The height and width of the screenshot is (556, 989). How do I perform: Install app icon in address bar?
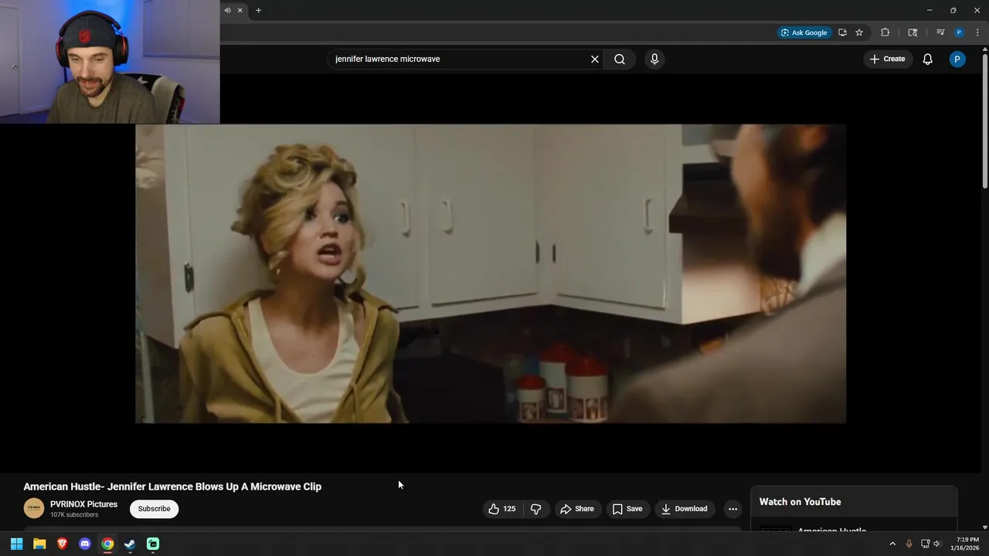click(x=842, y=32)
